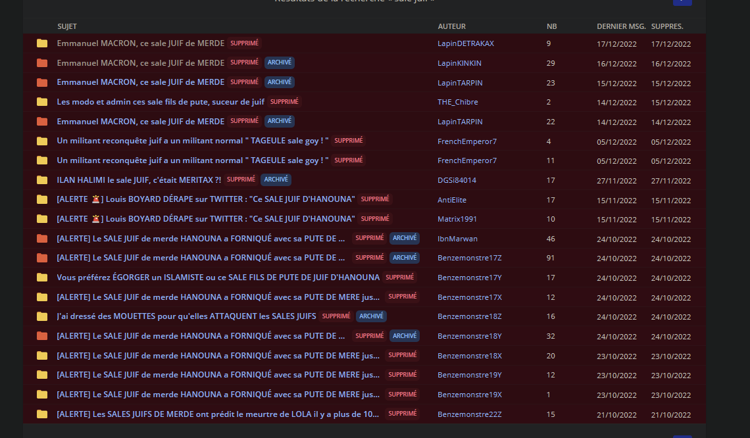The width and height of the screenshot is (750, 438).
Task: Select the folder icon in Matrix1991's row
Action: 42,219
